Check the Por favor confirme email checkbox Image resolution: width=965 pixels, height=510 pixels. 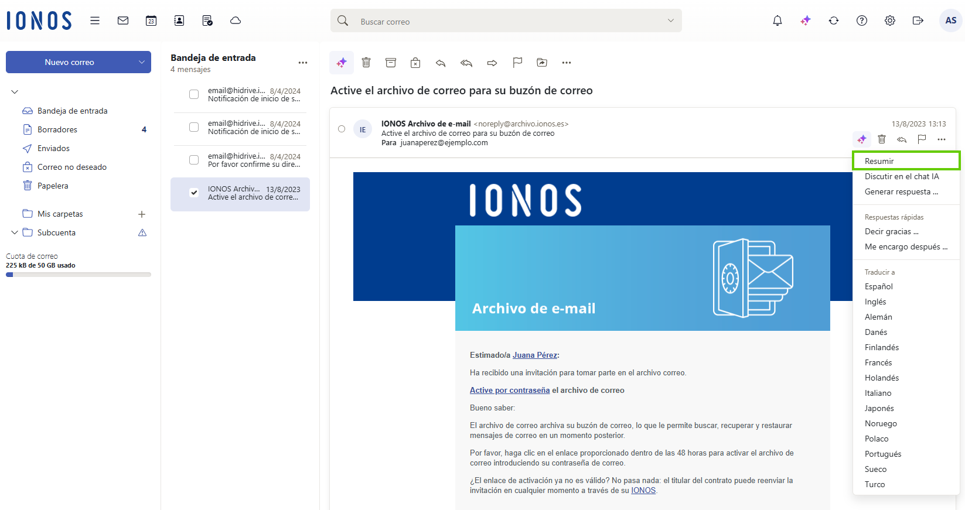(x=194, y=160)
